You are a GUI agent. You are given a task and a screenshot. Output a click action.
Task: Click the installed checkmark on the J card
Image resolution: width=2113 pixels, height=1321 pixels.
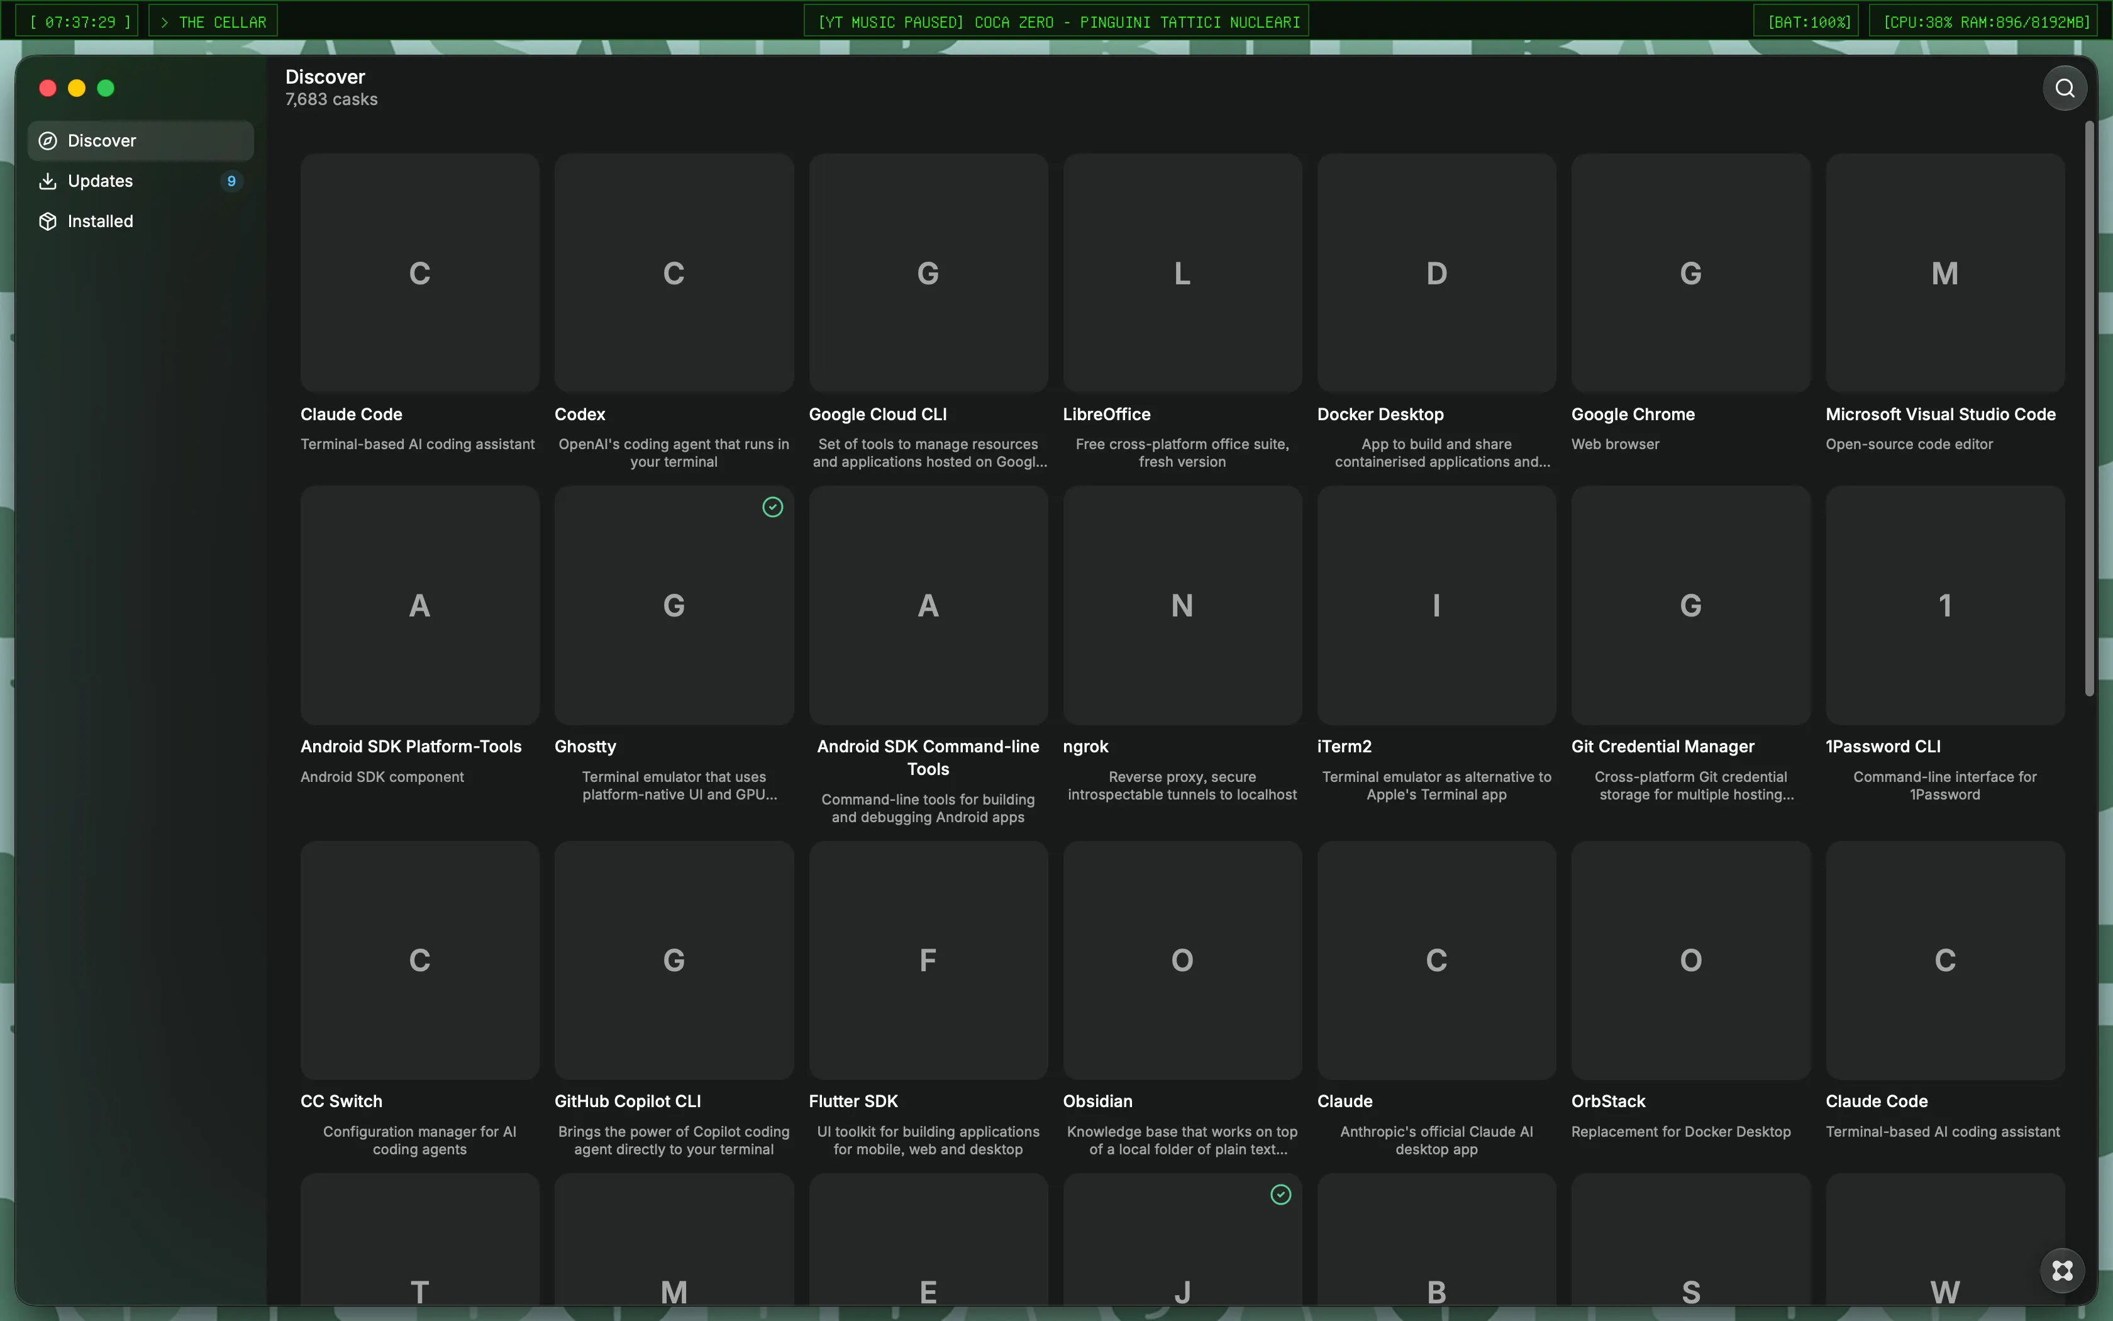click(x=1280, y=1195)
